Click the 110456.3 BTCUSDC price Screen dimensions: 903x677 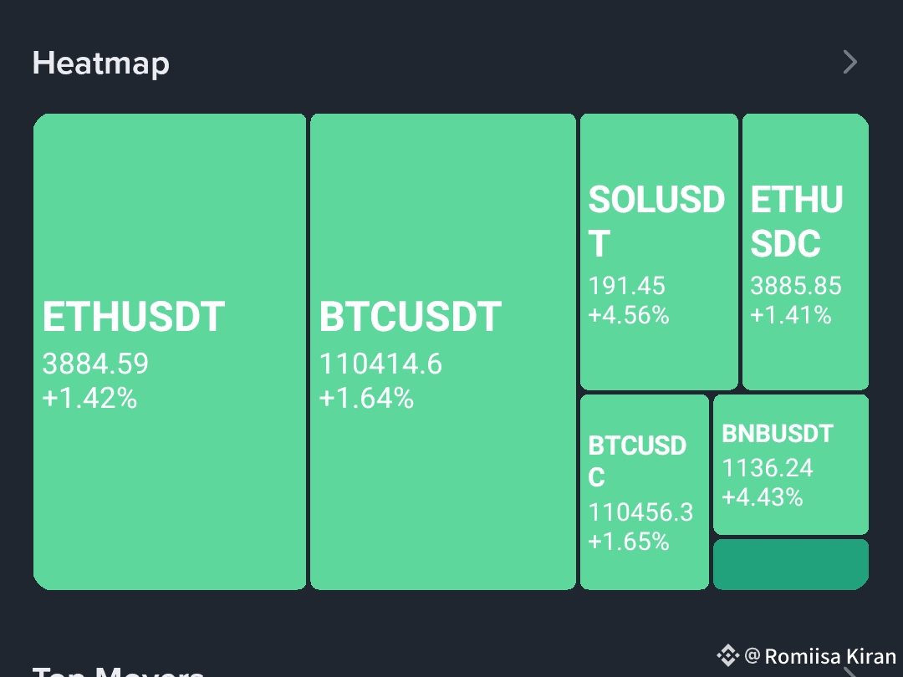(640, 512)
